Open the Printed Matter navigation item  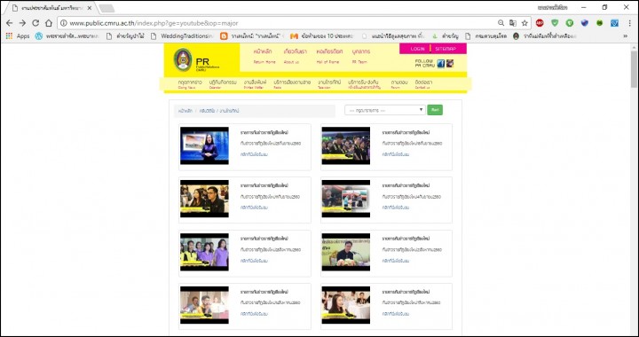255,84
